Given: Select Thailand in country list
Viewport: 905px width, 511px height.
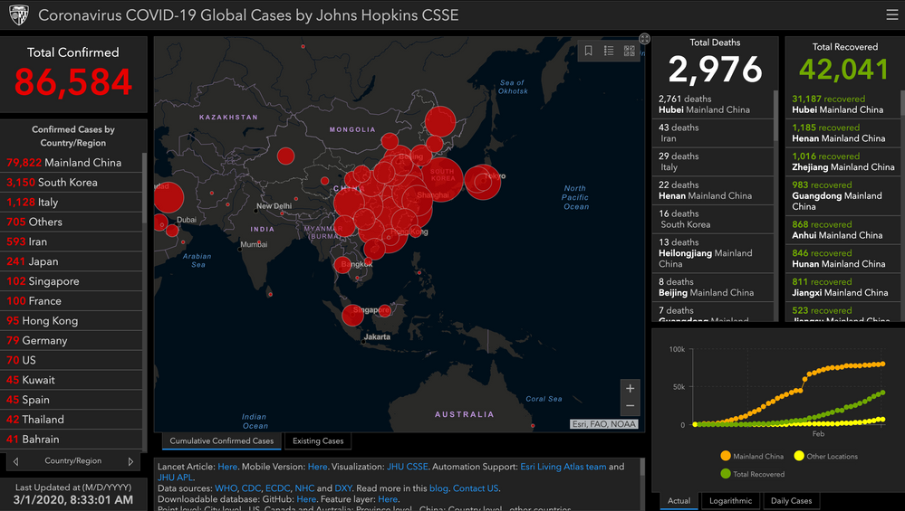Looking at the screenshot, I should [72, 420].
